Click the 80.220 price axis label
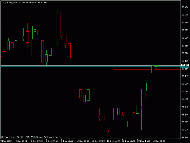190x143 pixels. (x=185, y=53)
